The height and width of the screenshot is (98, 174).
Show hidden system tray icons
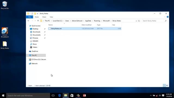[151, 96]
